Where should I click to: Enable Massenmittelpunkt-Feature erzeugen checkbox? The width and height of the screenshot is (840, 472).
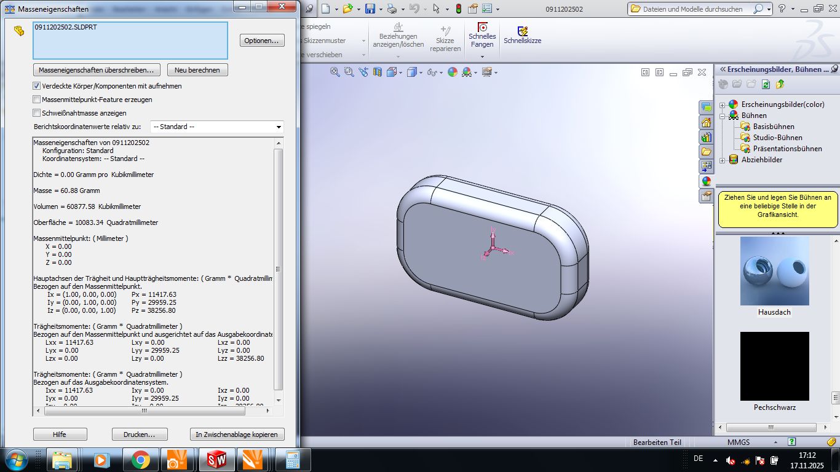point(36,100)
